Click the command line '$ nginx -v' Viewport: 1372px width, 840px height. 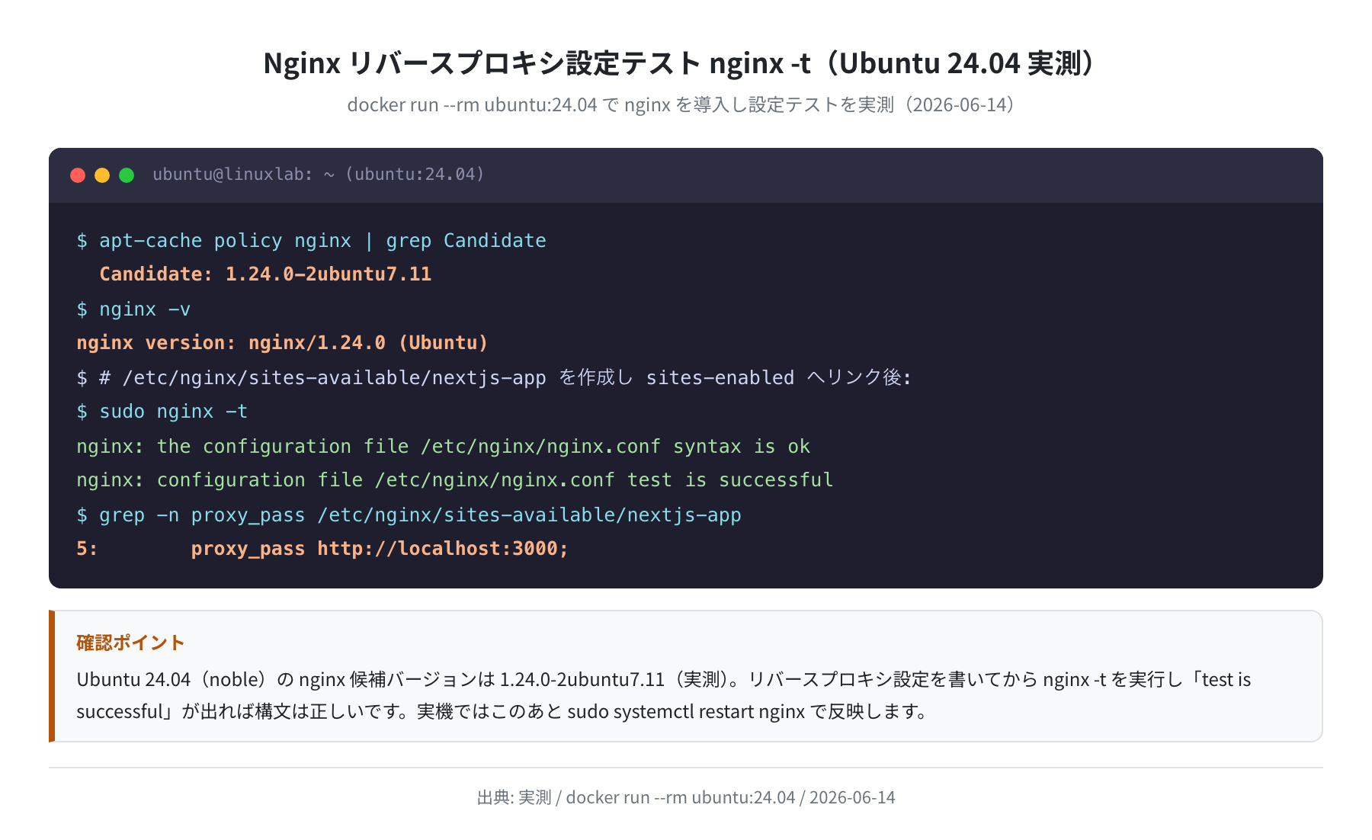[133, 309]
